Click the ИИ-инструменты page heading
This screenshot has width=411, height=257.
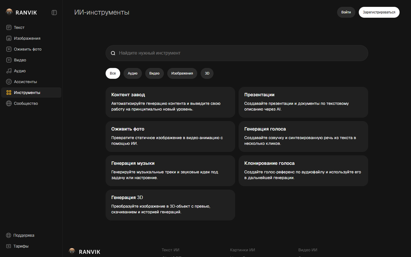point(102,12)
